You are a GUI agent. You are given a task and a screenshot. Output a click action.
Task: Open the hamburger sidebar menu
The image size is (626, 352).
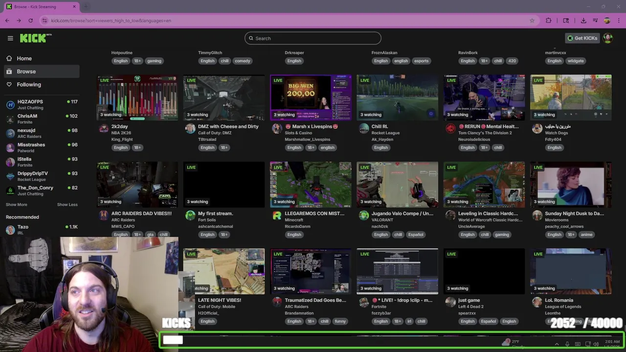pos(10,38)
